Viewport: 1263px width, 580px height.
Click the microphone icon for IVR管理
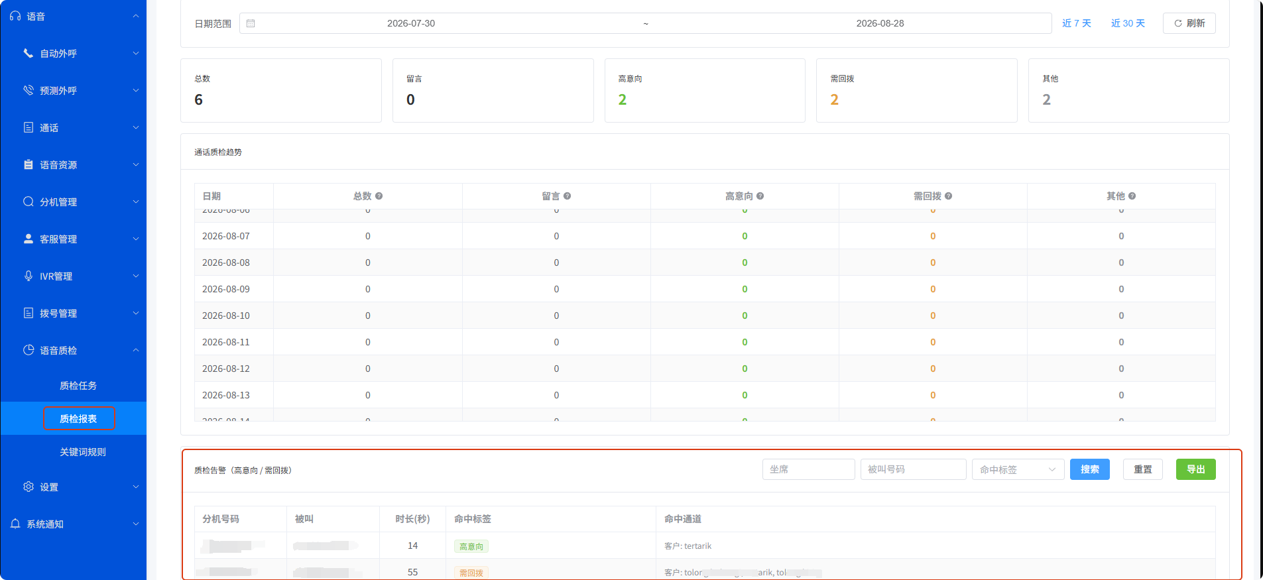[x=29, y=276]
